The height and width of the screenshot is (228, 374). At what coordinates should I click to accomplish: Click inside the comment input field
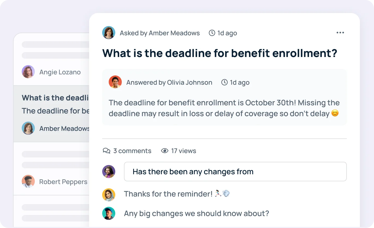[x=235, y=172]
